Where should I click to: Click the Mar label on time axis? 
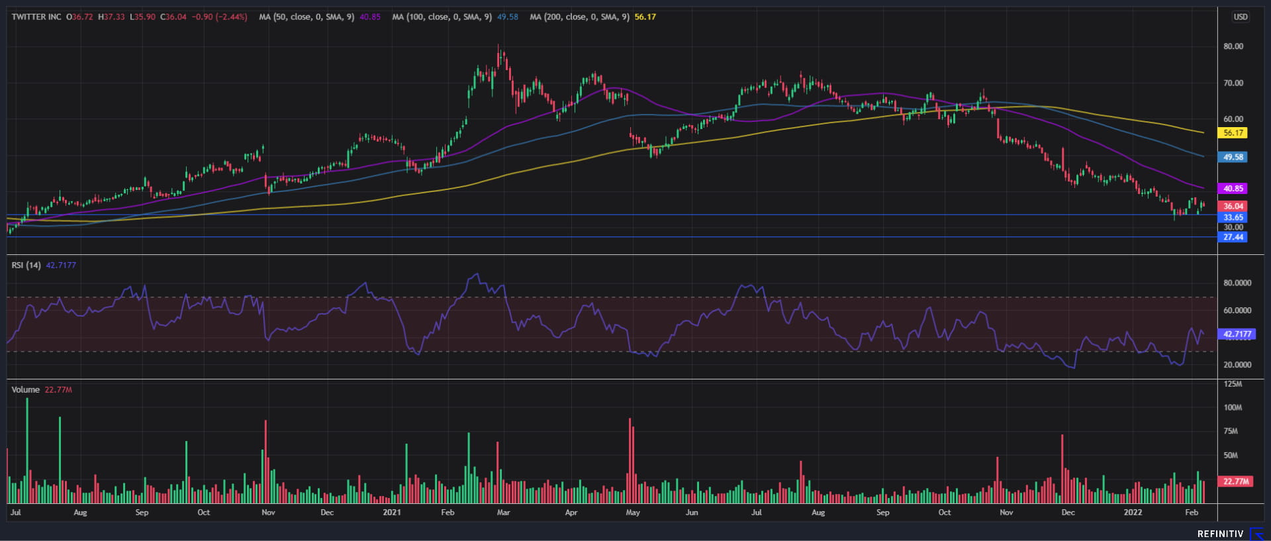click(504, 513)
